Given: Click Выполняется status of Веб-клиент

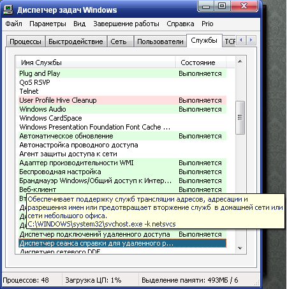Looking at the screenshot, I should [200, 189].
